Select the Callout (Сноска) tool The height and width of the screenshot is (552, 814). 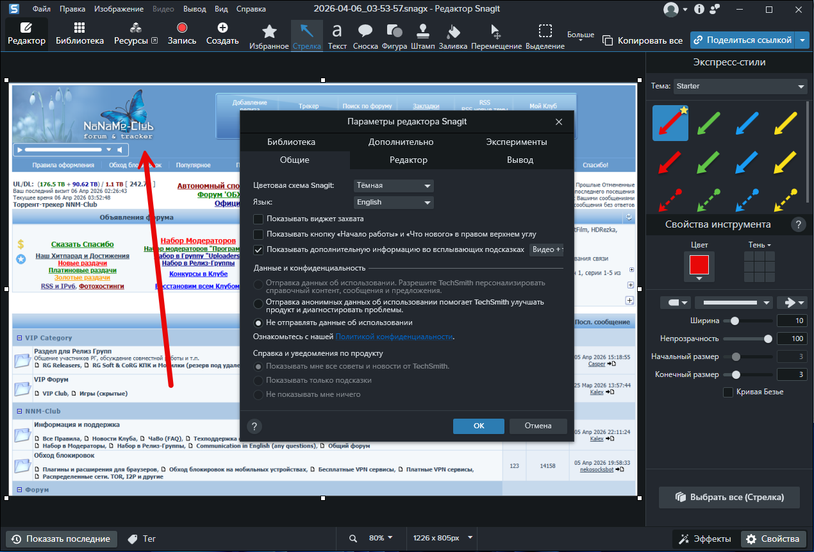(x=365, y=35)
